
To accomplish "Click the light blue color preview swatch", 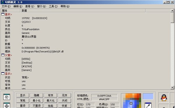I will click(148, 96).
